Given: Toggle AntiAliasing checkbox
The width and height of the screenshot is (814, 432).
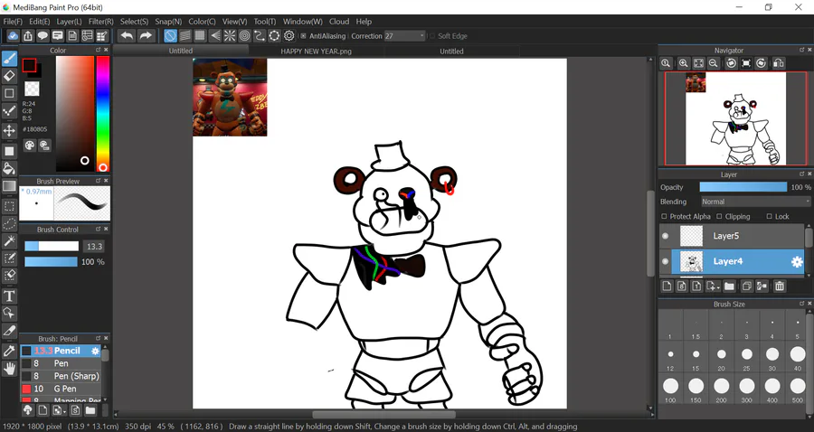Looking at the screenshot, I should tap(304, 36).
